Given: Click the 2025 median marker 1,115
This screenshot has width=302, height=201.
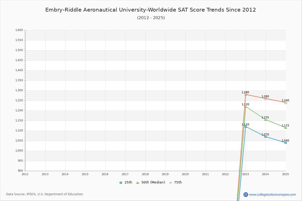Looking at the screenshot, I should click(x=286, y=128).
